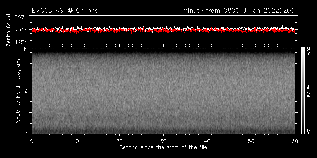This screenshot has height=158, width=317.
Task: Click the 50 second tick label
Action: 251,140
